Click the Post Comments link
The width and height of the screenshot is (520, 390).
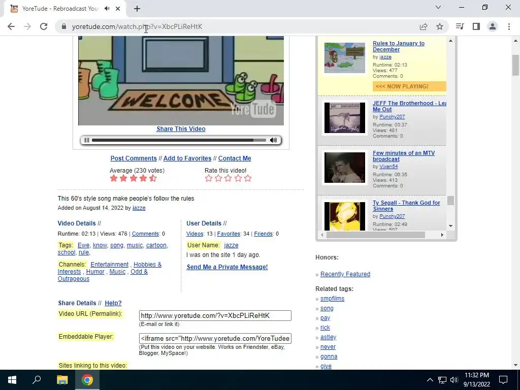(x=134, y=158)
